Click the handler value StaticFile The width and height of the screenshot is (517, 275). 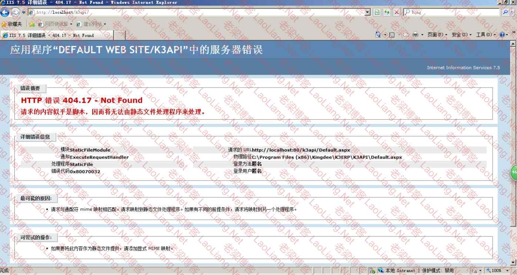(x=81, y=164)
